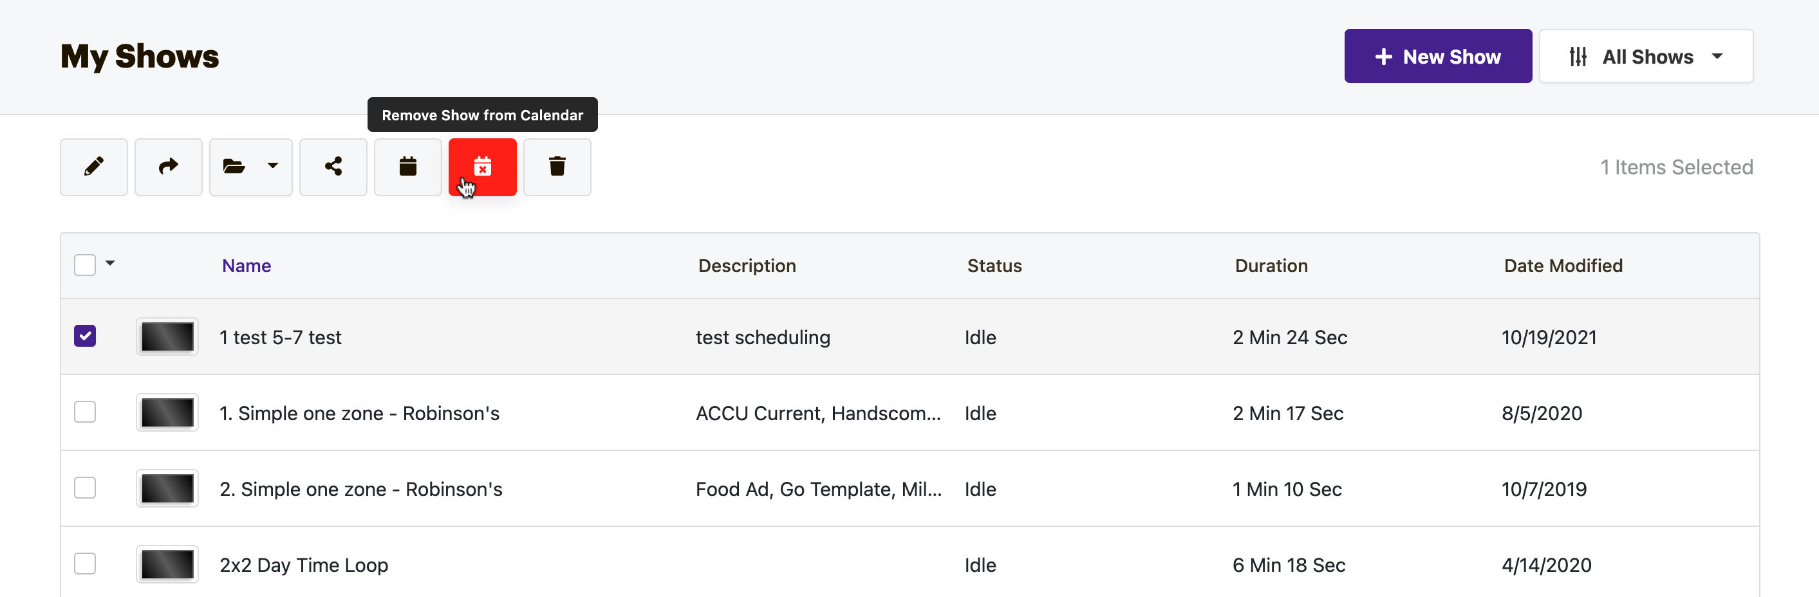Click the forward arrow publish icon

pos(168,167)
